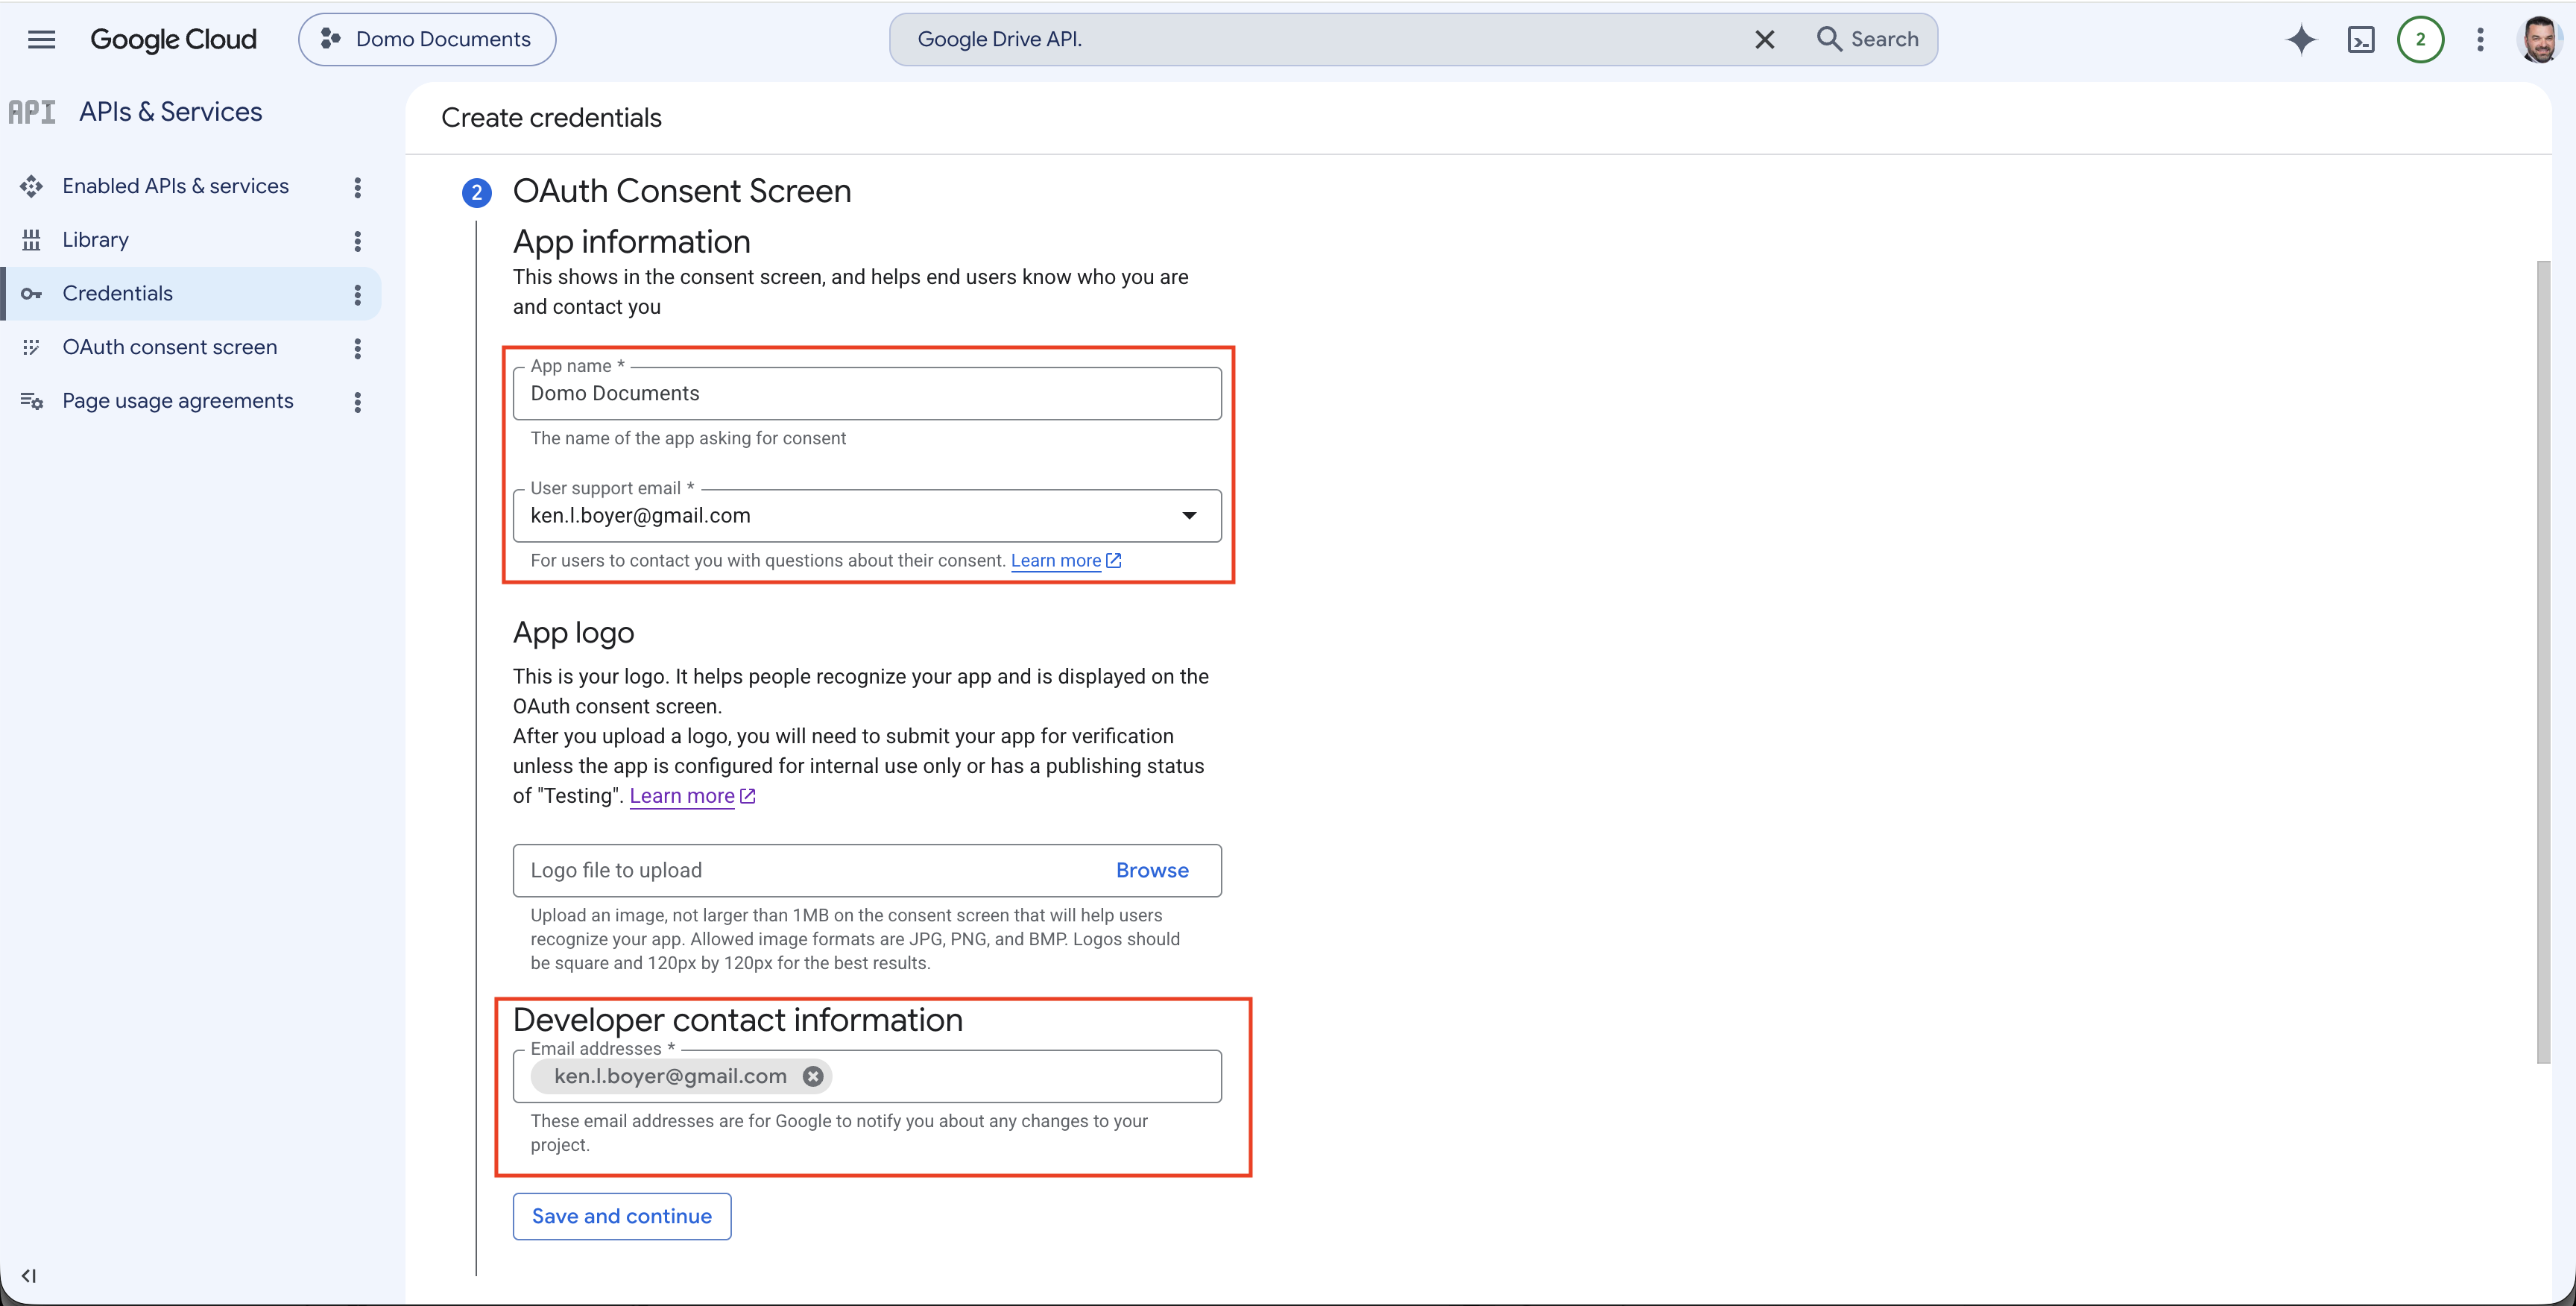
Task: Click the Logo file to upload field
Action: 867,870
